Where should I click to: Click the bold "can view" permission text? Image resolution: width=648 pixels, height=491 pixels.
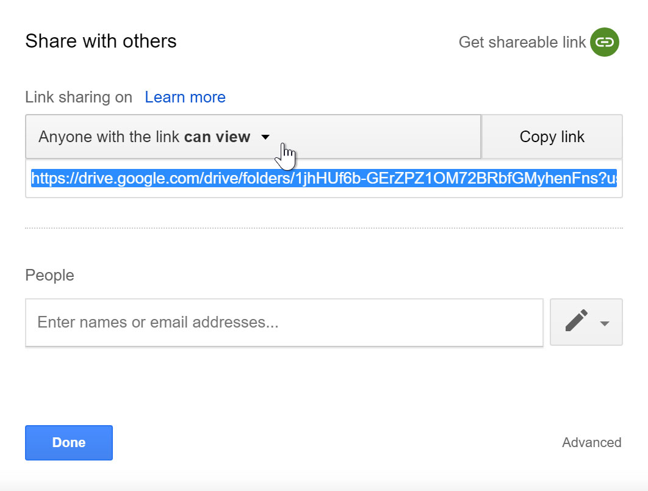tap(217, 137)
